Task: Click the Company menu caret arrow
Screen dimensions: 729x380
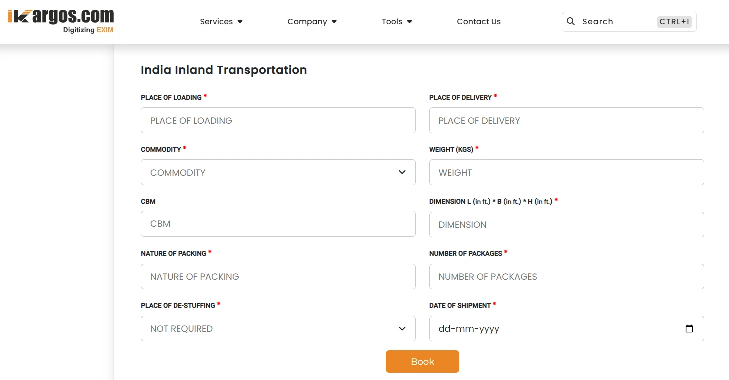Action: (334, 22)
